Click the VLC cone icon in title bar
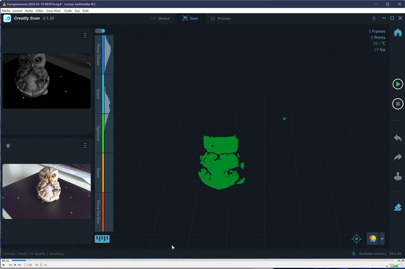405x269 pixels. pos(4,4)
